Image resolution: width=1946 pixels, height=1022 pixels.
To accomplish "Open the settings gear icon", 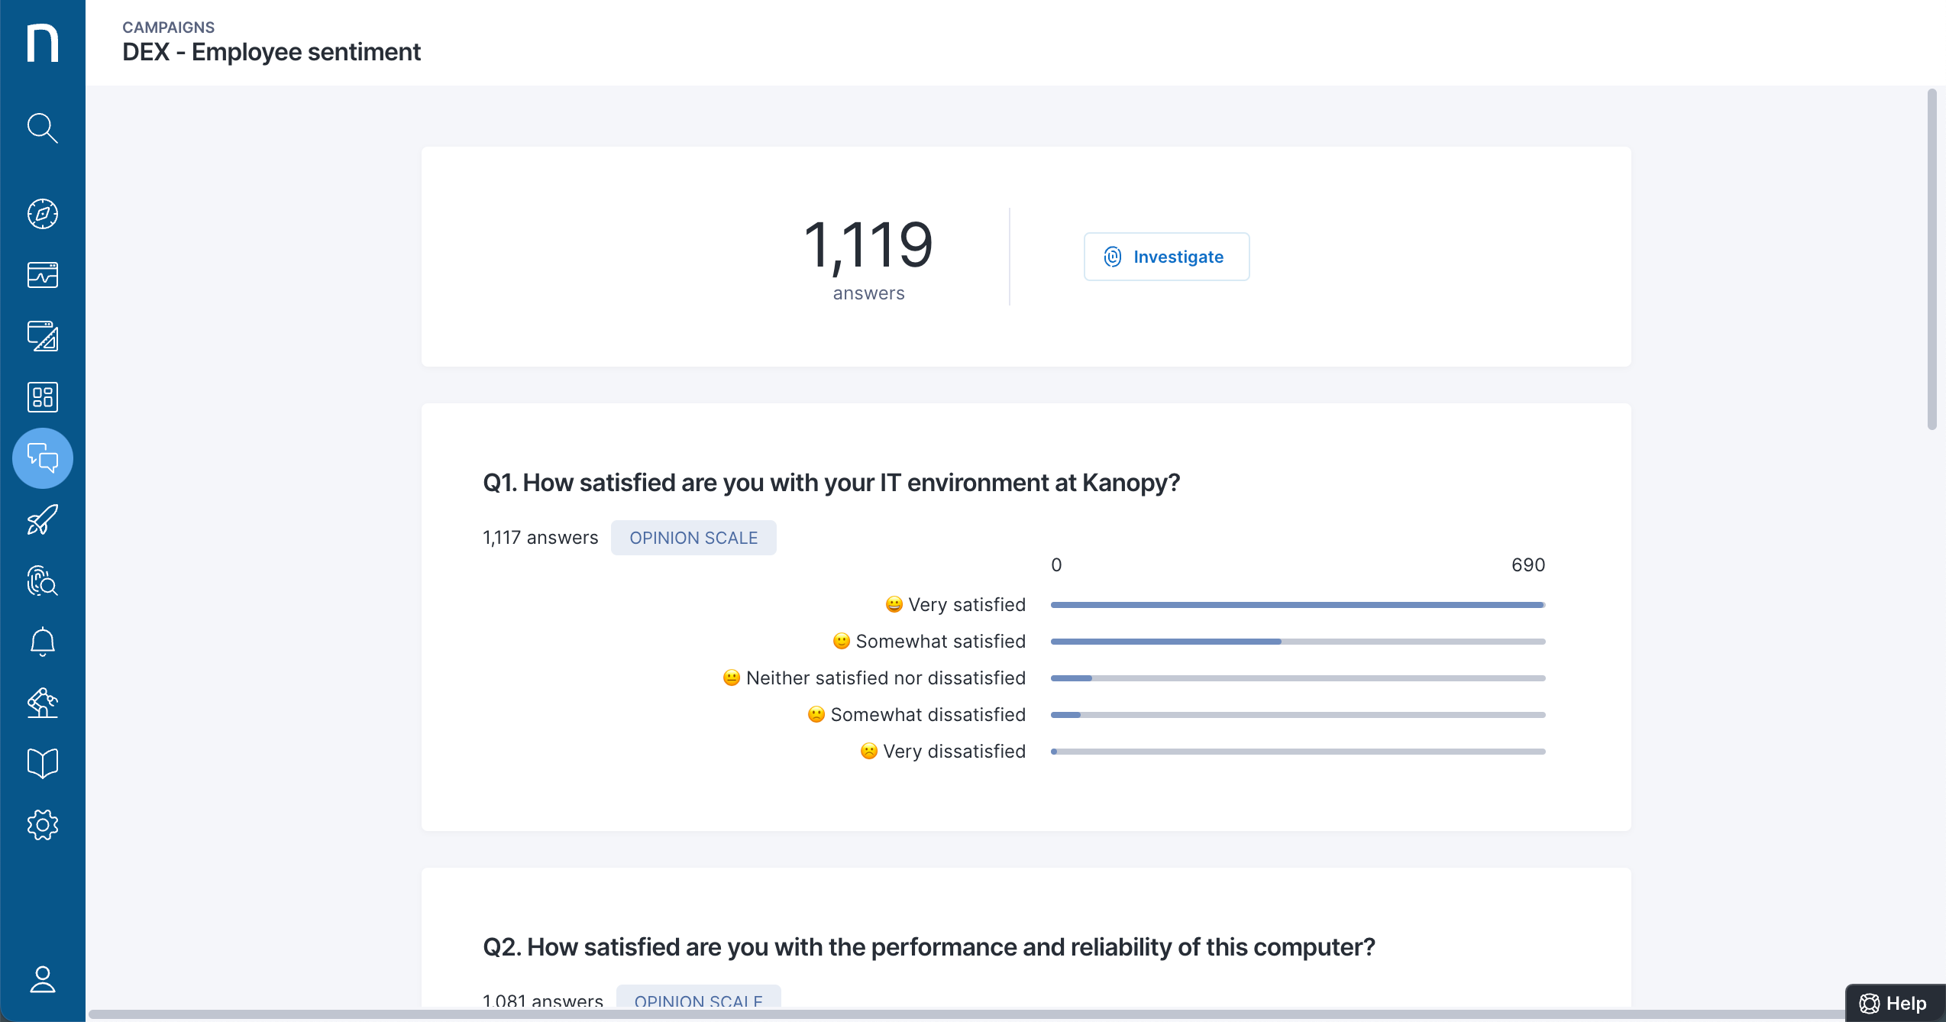I will pos(43,825).
